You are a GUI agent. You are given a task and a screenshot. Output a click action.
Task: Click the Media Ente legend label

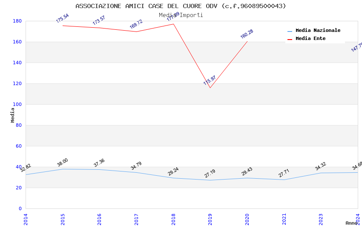point(310,38)
